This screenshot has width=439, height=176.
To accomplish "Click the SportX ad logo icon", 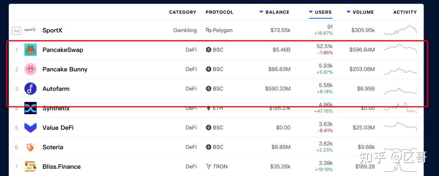I will click(x=30, y=30).
